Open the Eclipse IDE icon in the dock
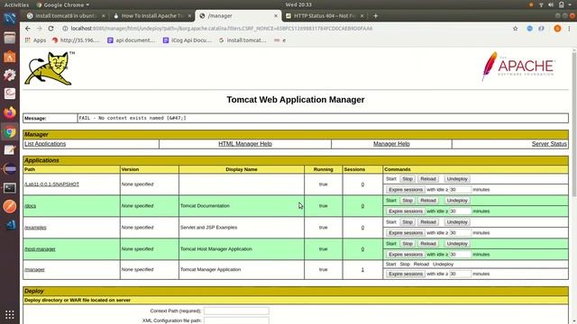Viewport: 577px width, 324px height. pyautogui.click(x=10, y=169)
